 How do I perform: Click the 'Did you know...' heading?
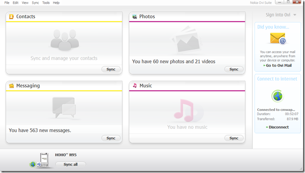[x=273, y=27]
